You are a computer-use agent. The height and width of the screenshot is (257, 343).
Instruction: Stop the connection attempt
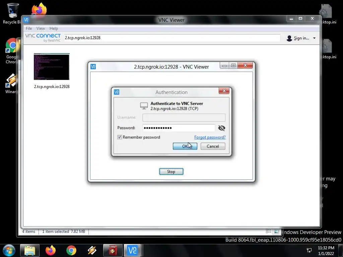(x=171, y=172)
